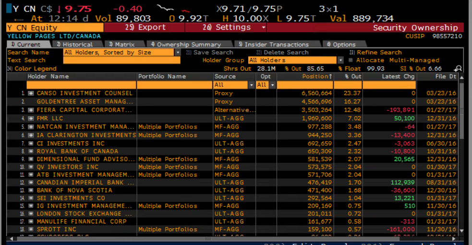Expand SEI INVESTMENTS CO holder row
The image size is (472, 245).
pos(31,198)
